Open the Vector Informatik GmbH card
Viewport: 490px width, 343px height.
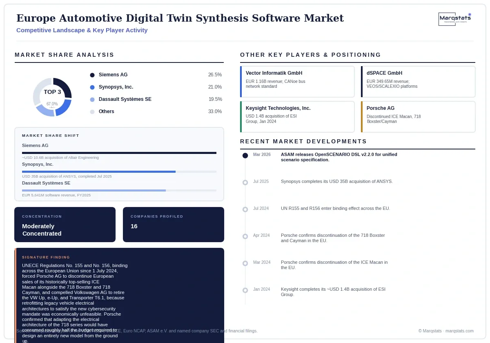point(297,82)
